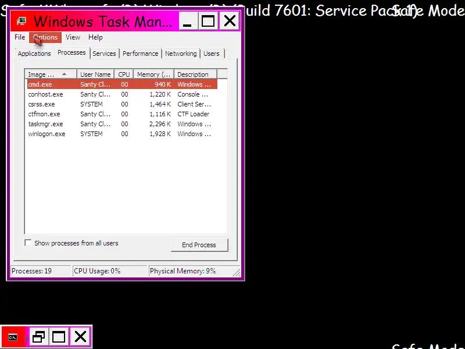The width and height of the screenshot is (465, 349).
Task: Click the 1,116 K memory value
Action: (x=160, y=114)
